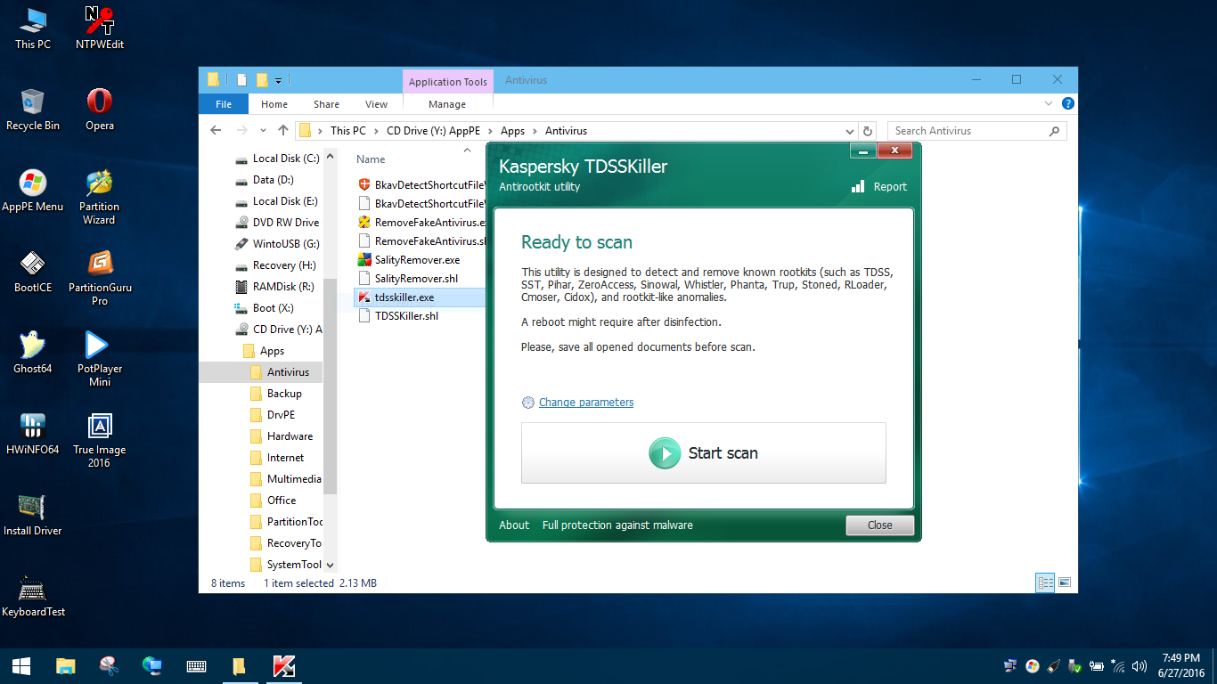Expand the Explorer ribbon chevron

point(1049,104)
